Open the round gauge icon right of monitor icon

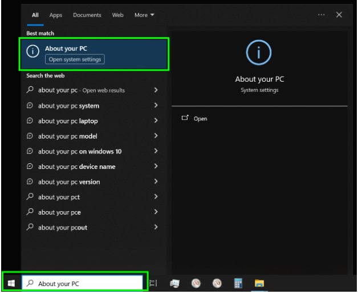[x=196, y=284]
